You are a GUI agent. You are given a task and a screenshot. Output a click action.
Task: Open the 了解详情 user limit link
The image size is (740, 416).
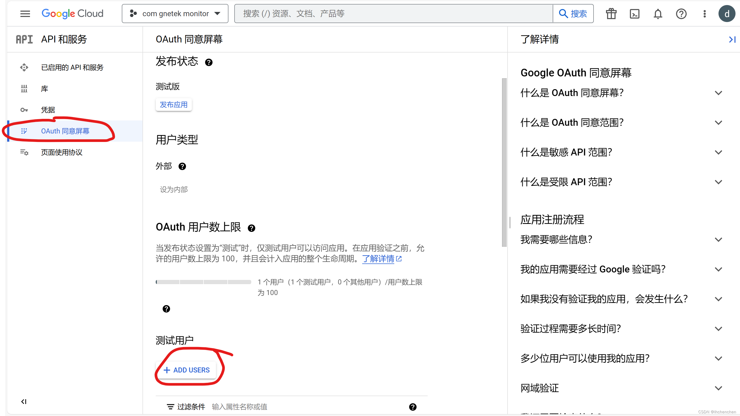pos(379,259)
